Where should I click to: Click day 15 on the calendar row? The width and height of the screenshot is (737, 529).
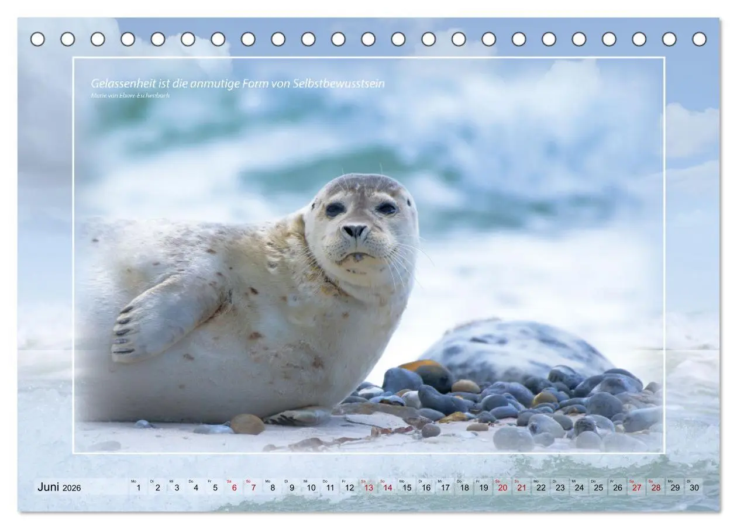tap(407, 487)
